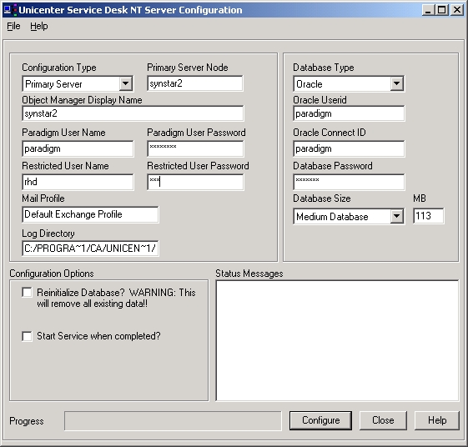Expand the Database Size dropdown
The image size is (468, 447).
tap(396, 216)
